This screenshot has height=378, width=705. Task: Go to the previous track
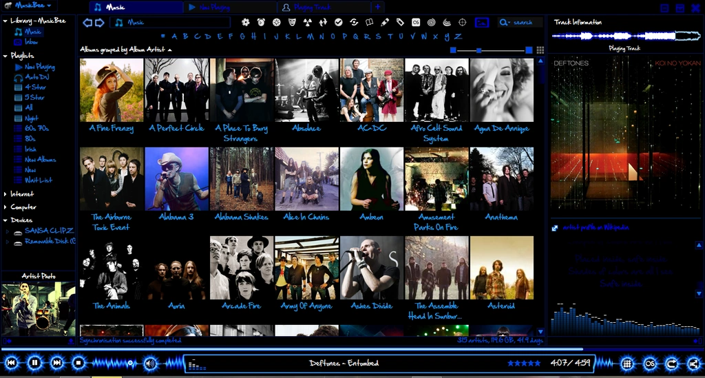pos(12,363)
